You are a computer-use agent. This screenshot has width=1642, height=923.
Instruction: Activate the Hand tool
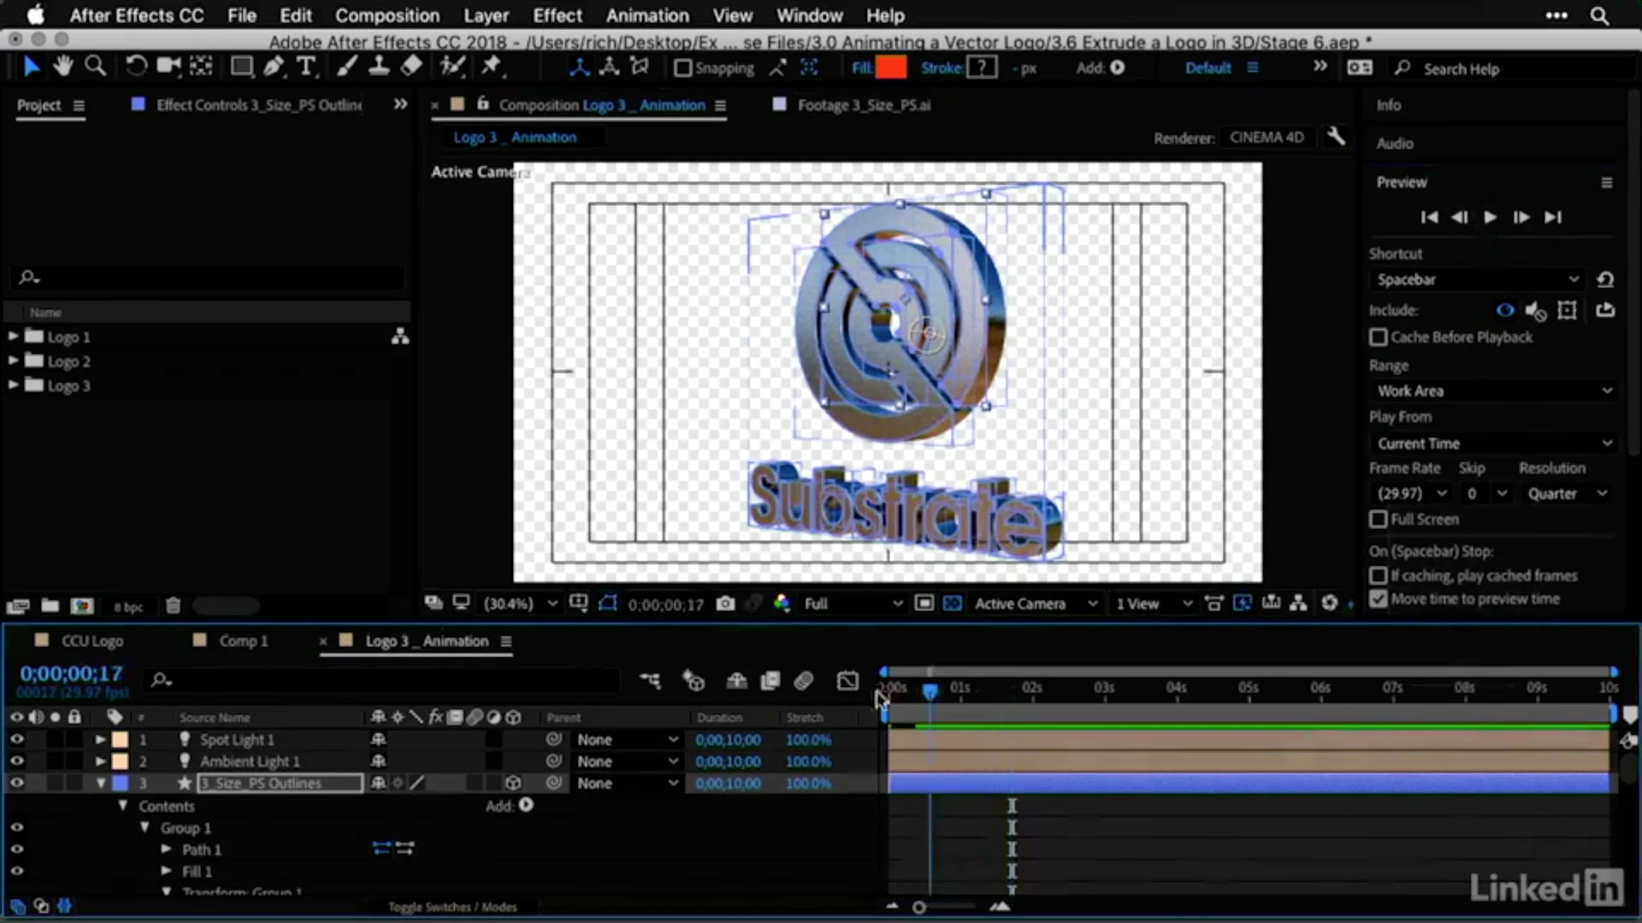coord(63,66)
